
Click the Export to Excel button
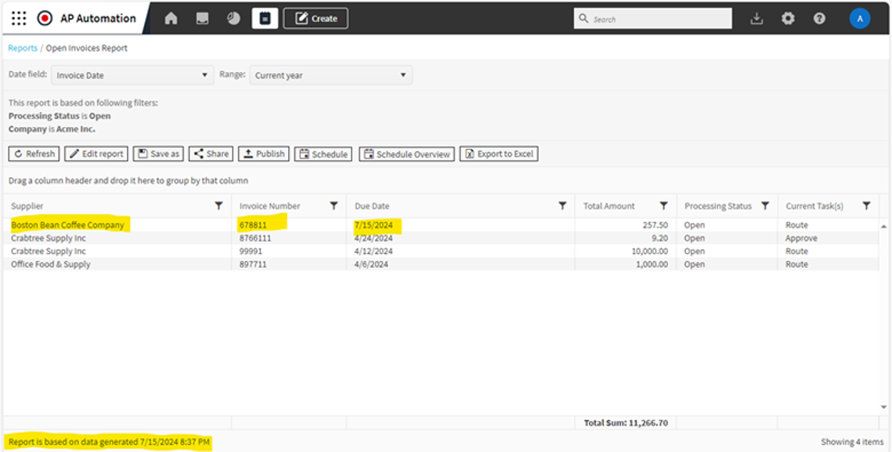[x=499, y=154]
